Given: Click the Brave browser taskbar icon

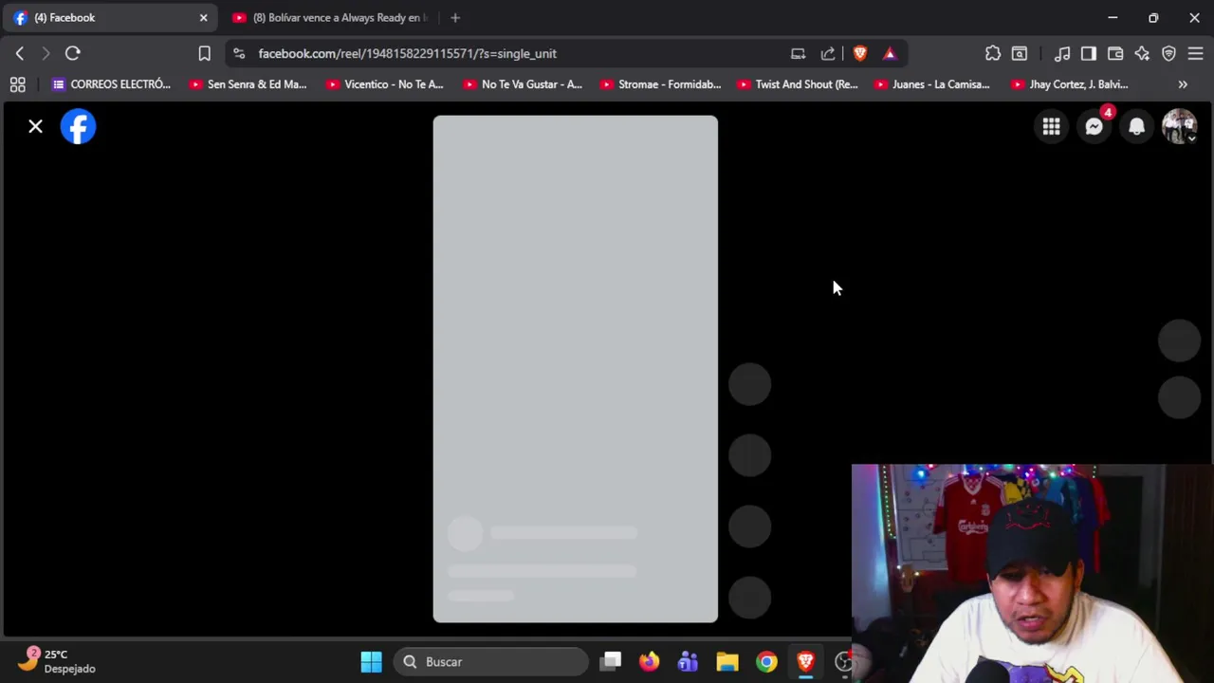Looking at the screenshot, I should [x=805, y=661].
